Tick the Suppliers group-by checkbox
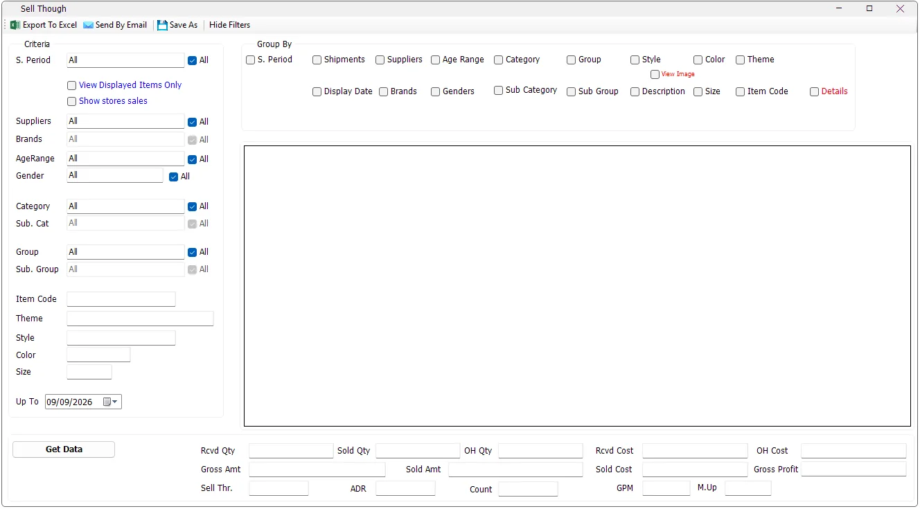 click(x=380, y=60)
